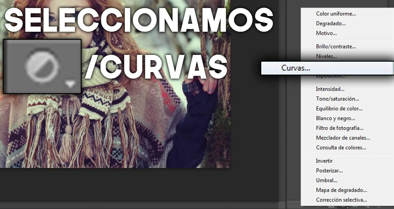Viewport: 394px width, 209px height.
Task: Open the Brillo/contraste adjustment
Action: coord(336,47)
